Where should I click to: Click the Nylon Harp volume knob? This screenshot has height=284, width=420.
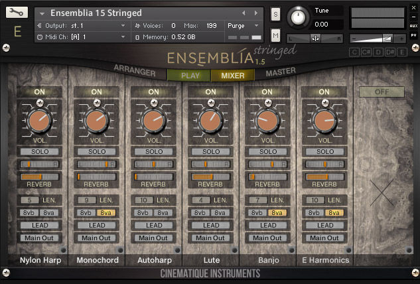click(x=39, y=121)
